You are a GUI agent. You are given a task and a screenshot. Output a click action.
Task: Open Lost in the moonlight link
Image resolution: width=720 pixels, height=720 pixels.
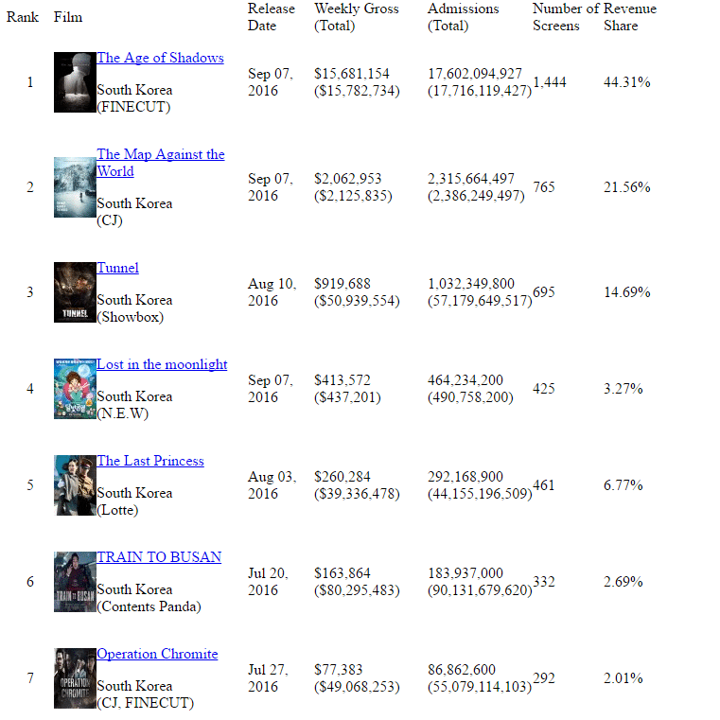[162, 364]
